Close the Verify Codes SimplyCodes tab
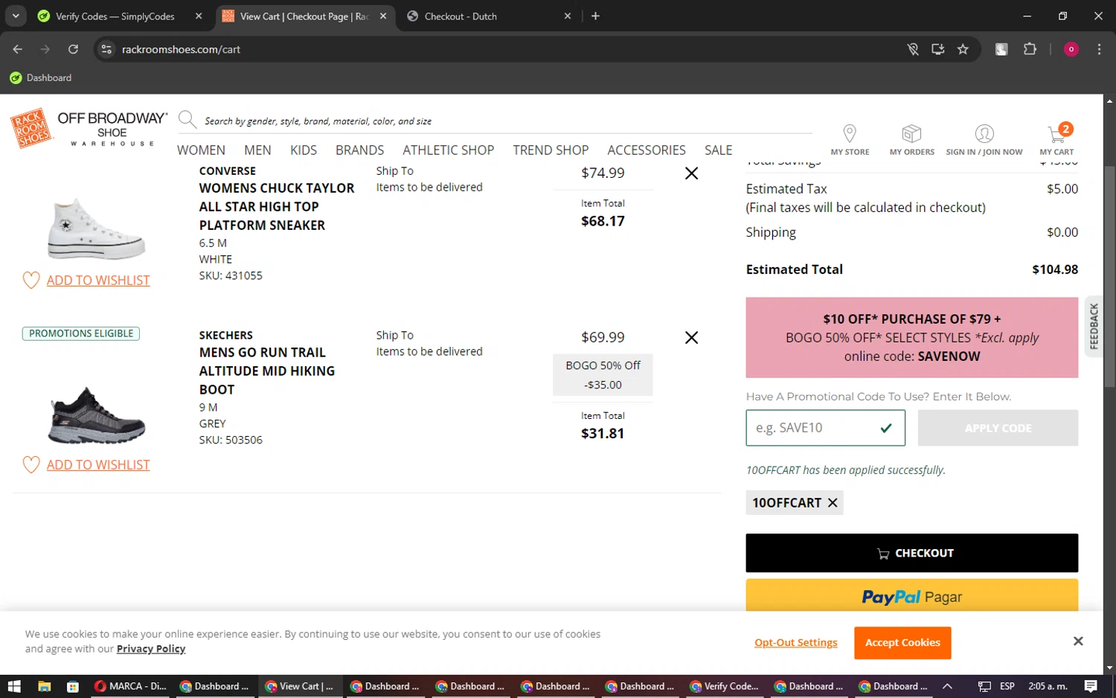 [199, 16]
